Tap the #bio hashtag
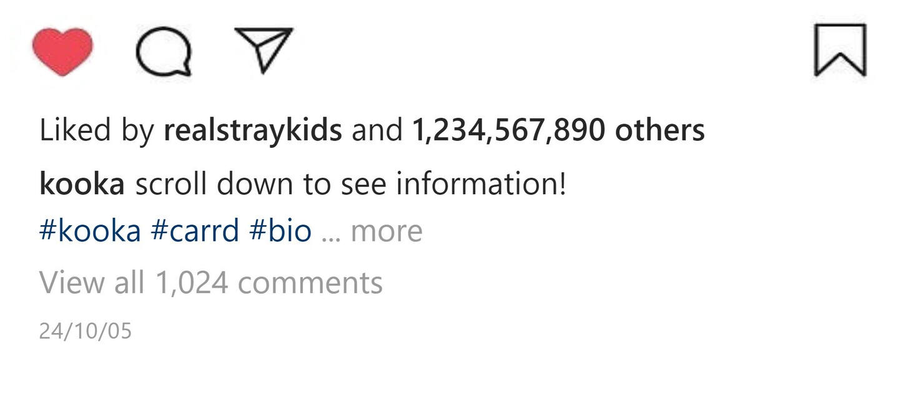 (280, 231)
